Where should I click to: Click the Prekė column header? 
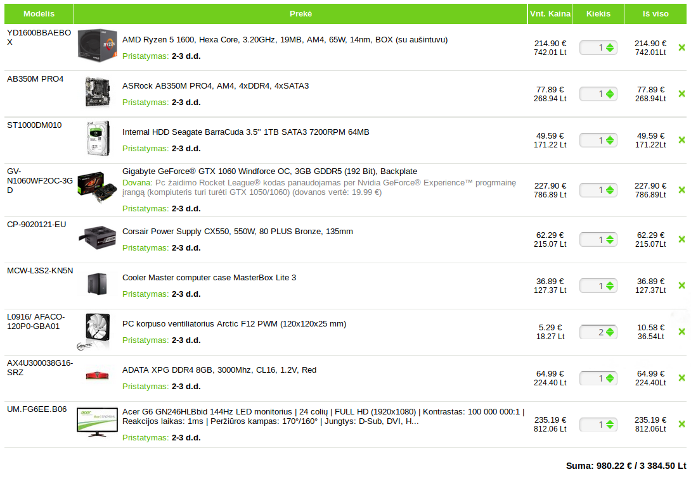click(x=300, y=14)
